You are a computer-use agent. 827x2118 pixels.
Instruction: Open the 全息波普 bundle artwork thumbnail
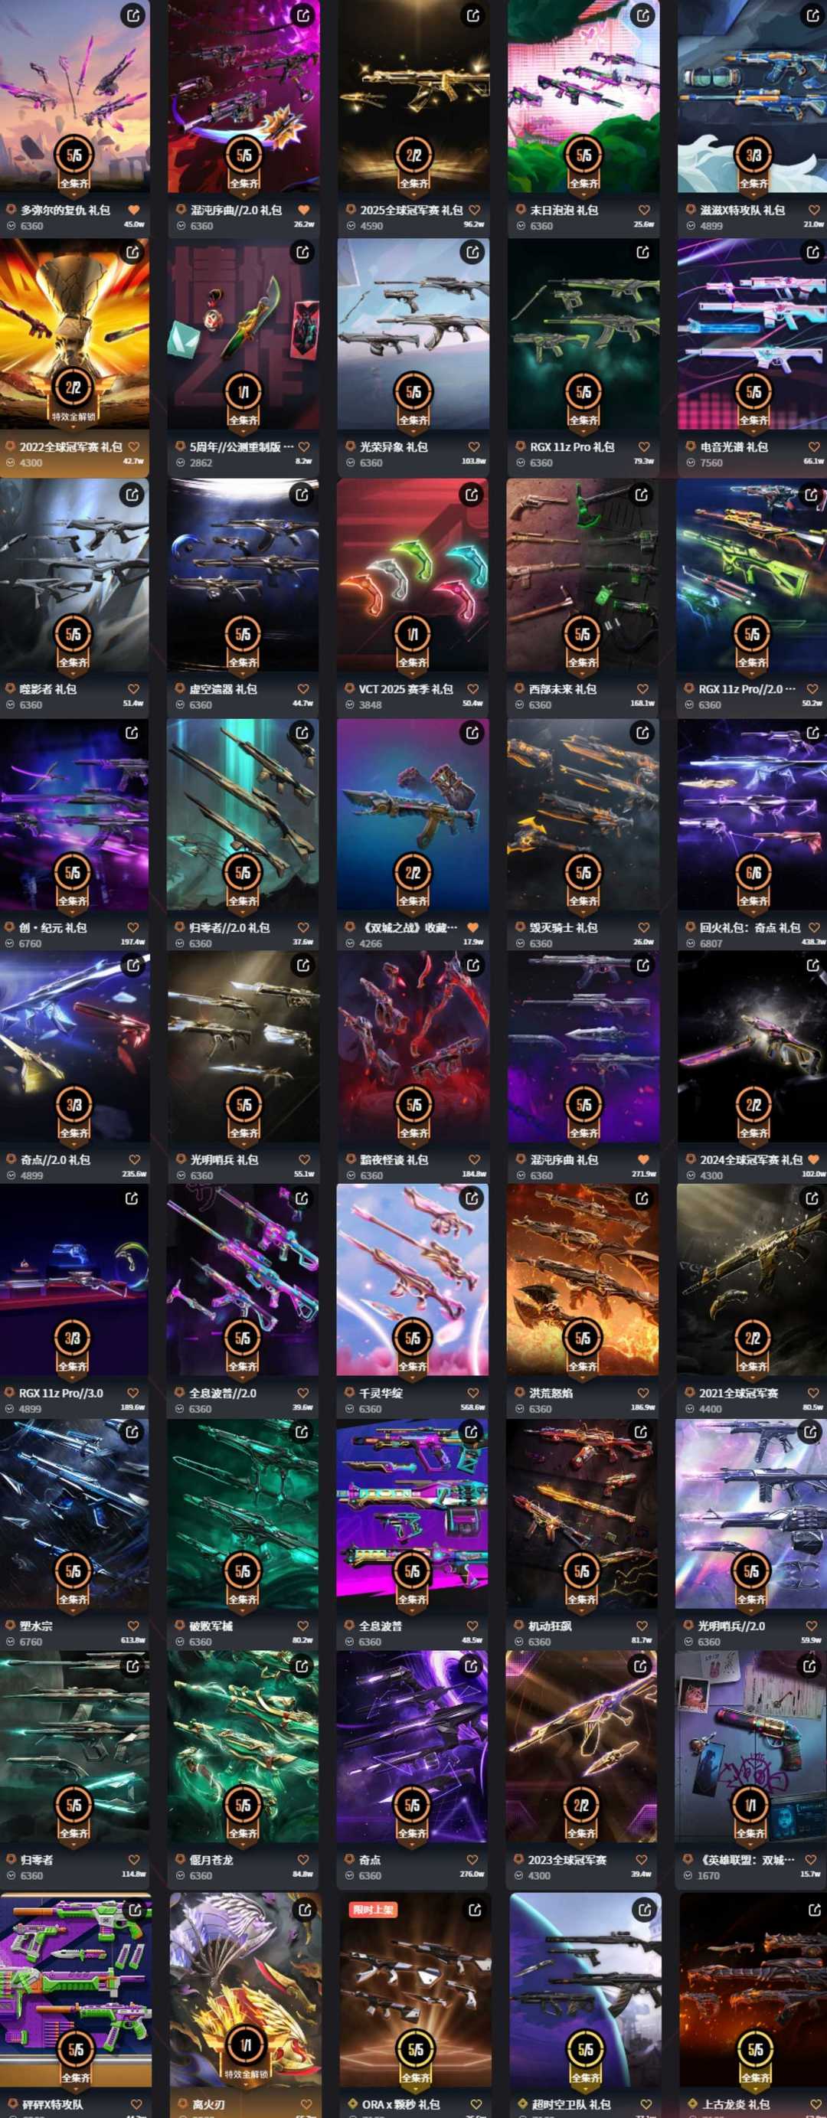[412, 1514]
